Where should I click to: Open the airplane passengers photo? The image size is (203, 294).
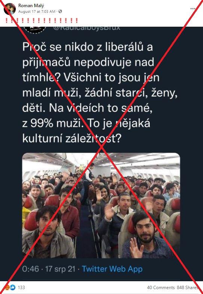101,205
